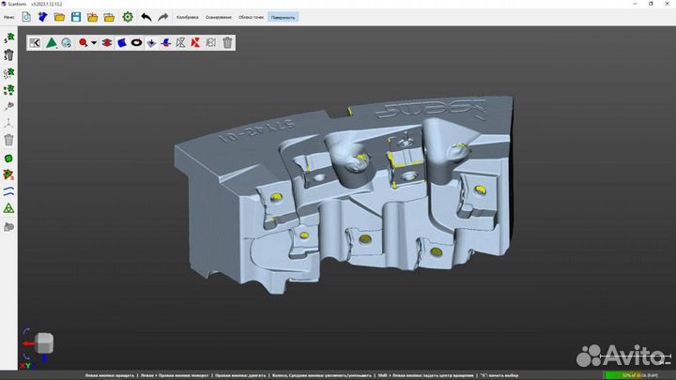The width and height of the screenshot is (676, 380).
Task: Click the green subdivided triangle sidebar icon
Action: point(8,208)
